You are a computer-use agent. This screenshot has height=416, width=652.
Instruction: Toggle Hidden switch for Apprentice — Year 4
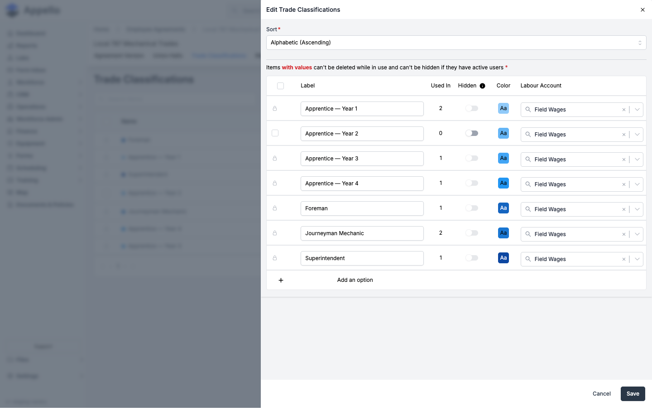point(472,183)
